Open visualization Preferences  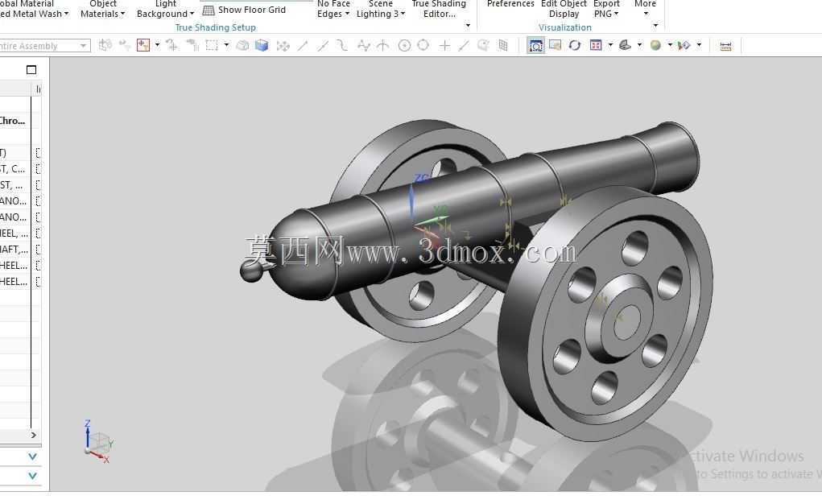(510, 4)
